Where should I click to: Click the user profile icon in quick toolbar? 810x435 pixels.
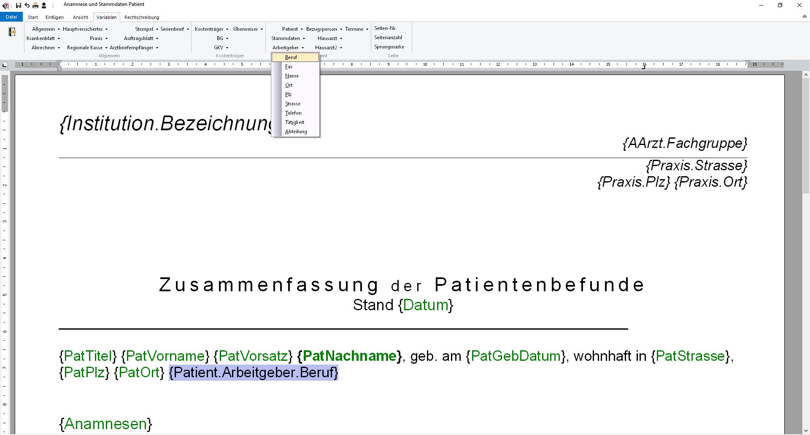[44, 5]
